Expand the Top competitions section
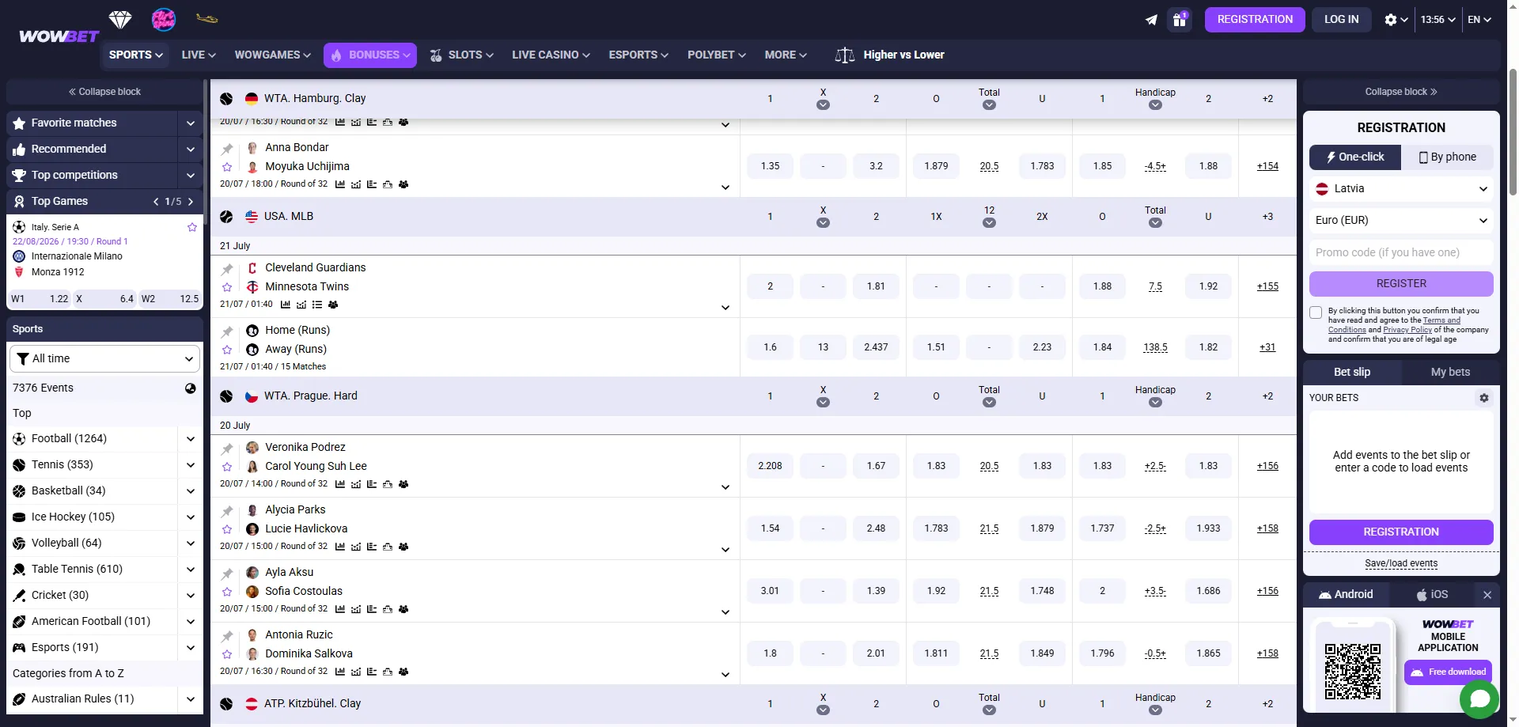 (x=191, y=176)
